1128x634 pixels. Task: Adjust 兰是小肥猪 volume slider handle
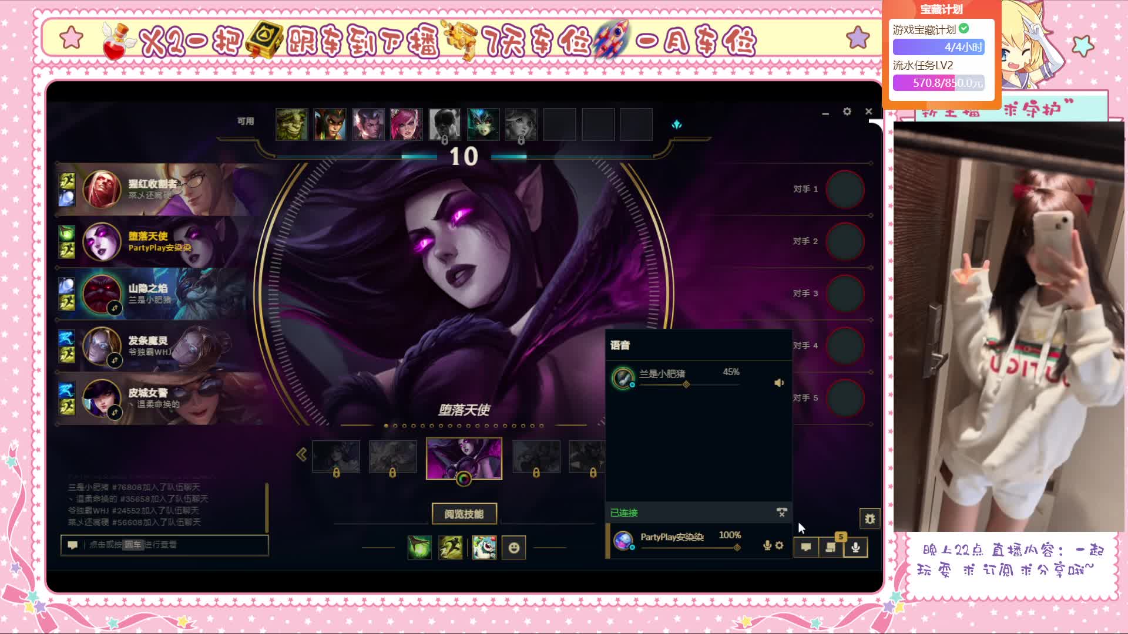[686, 385]
